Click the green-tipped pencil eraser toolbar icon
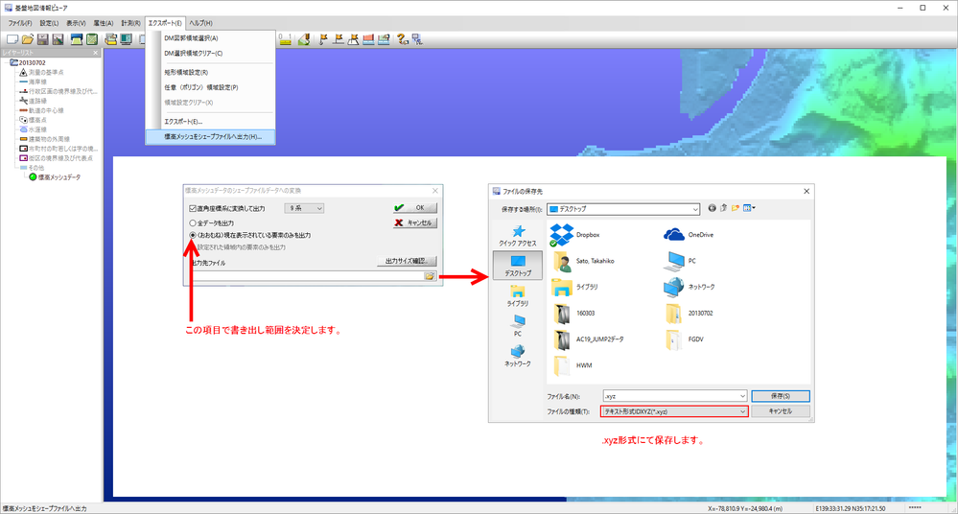 click(304, 39)
